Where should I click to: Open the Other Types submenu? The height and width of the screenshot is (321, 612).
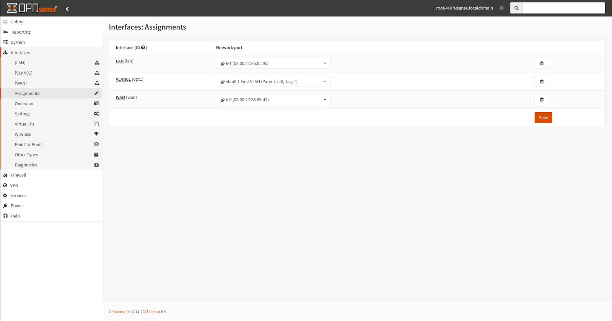click(52, 155)
